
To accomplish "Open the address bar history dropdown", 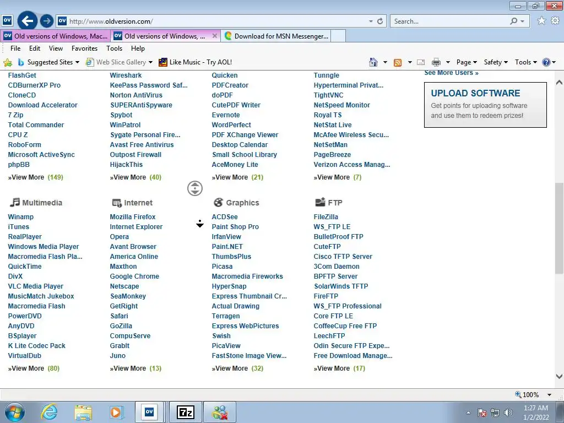I will point(371,21).
